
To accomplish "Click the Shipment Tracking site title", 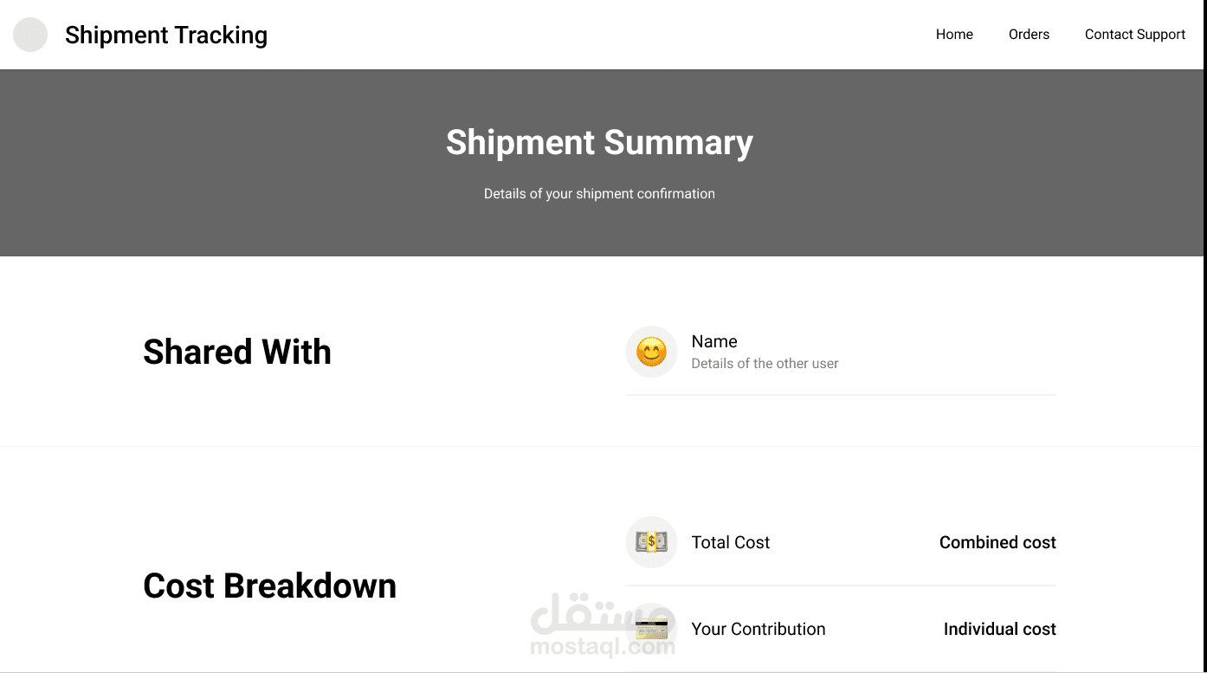I will click(x=166, y=35).
